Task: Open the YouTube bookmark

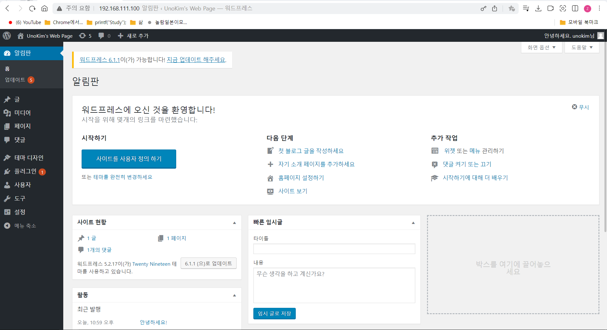Action: (x=25, y=22)
